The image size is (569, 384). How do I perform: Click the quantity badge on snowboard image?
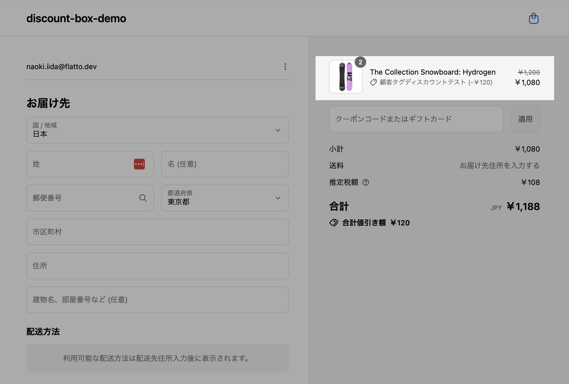[360, 62]
